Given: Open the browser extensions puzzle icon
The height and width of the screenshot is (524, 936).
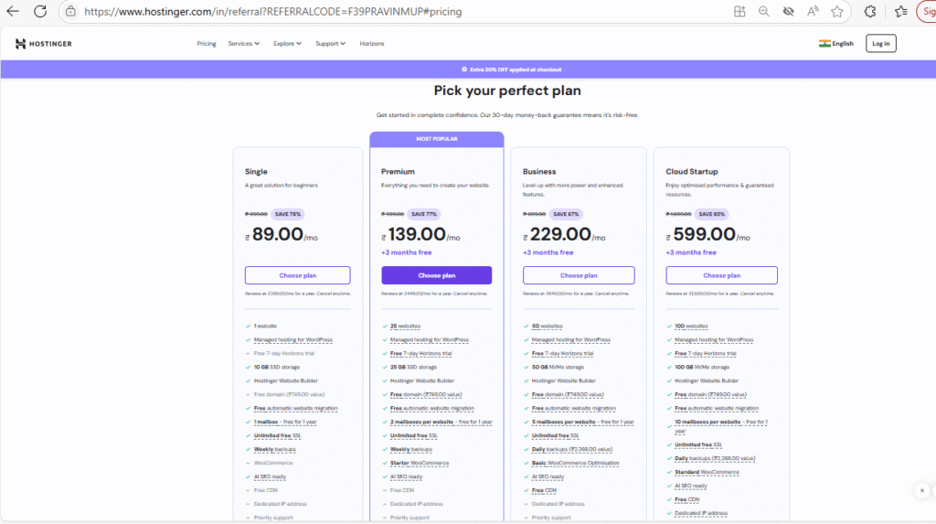Looking at the screenshot, I should pos(870,12).
